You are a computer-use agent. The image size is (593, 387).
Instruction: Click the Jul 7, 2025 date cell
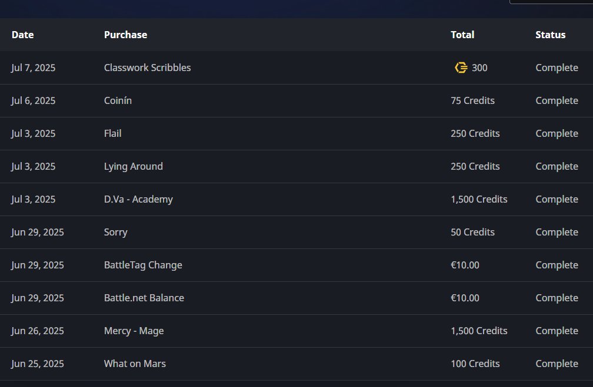tap(33, 68)
